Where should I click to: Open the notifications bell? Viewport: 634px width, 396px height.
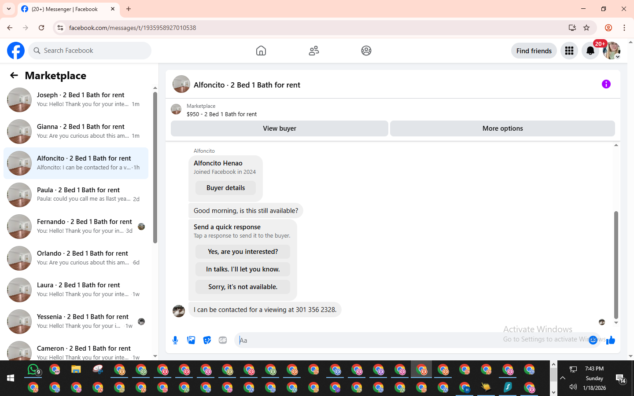(590, 51)
